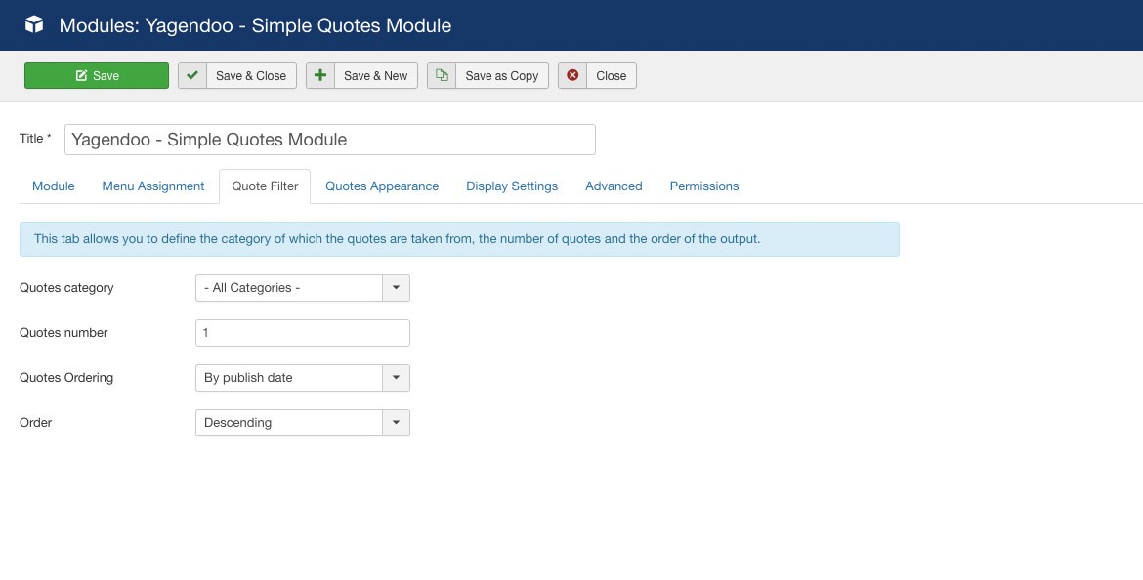
Task: Click the Close button label
Action: [611, 76]
